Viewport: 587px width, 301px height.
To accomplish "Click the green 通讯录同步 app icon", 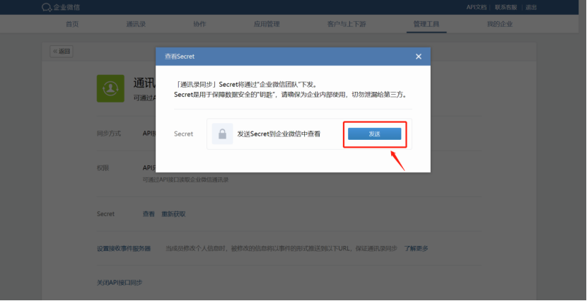I will tap(110, 88).
